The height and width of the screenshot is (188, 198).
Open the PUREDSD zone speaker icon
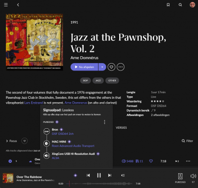point(180,176)
